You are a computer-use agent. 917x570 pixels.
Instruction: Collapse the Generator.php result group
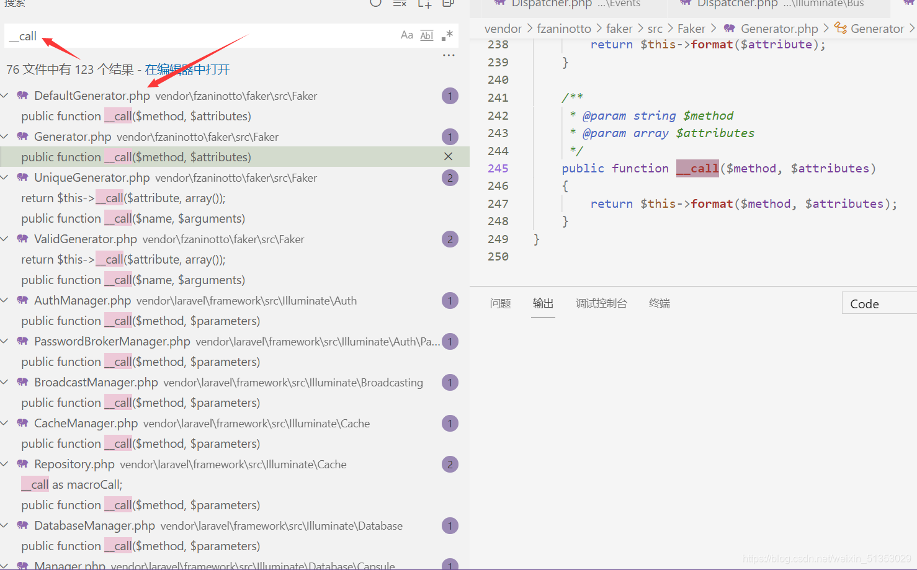click(x=5, y=136)
